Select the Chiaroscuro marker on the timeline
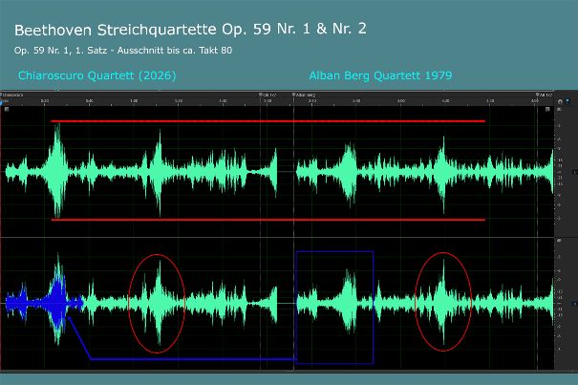The image size is (578, 385). (12, 96)
